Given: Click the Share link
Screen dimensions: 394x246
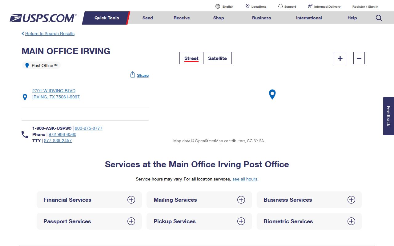Looking at the screenshot, I should tap(143, 75).
